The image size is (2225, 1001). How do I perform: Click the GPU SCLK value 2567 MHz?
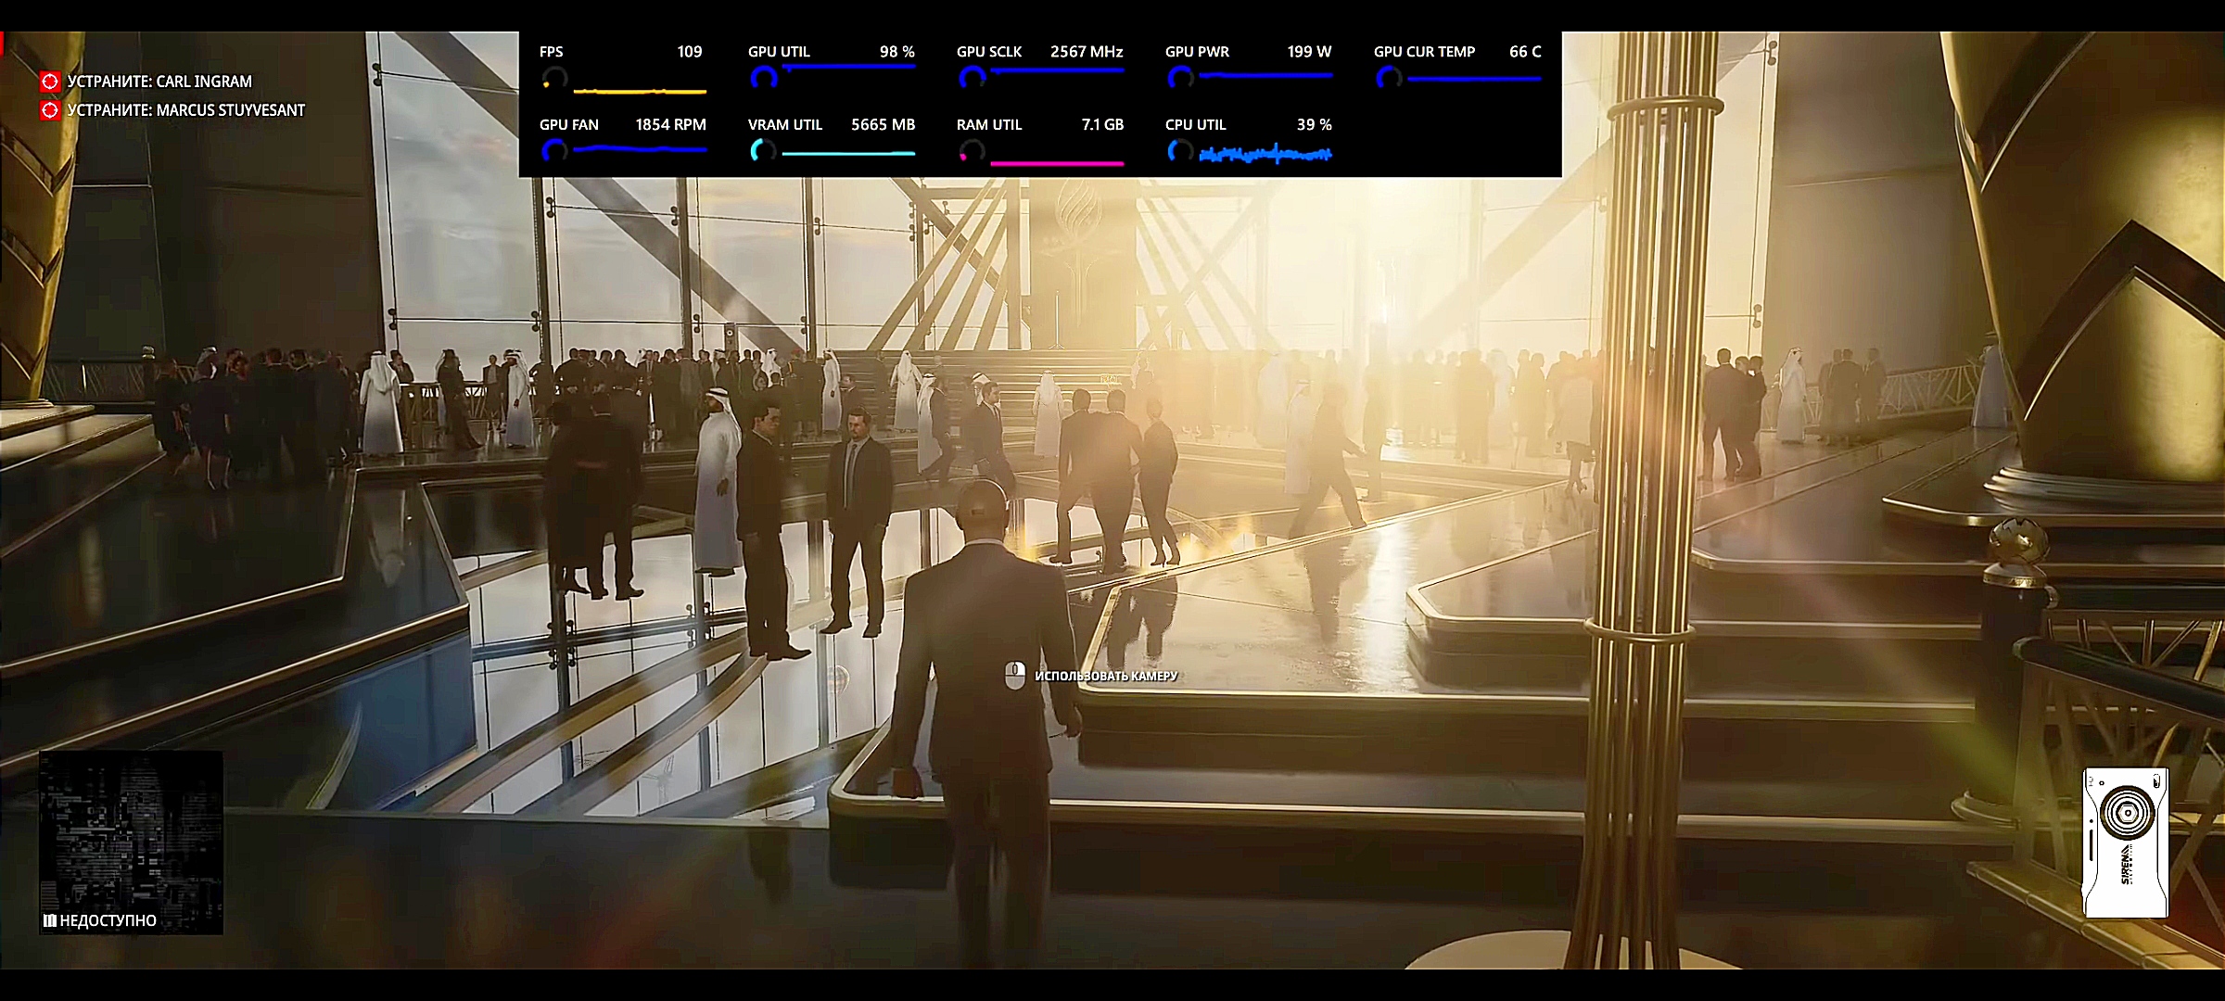(1087, 52)
